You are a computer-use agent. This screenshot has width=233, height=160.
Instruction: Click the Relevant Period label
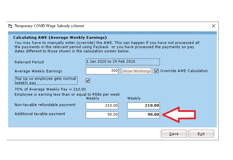click(29, 62)
